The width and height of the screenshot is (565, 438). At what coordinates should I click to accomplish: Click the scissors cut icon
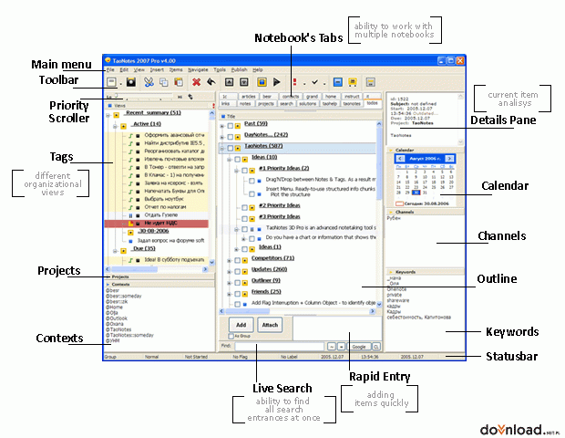149,82
